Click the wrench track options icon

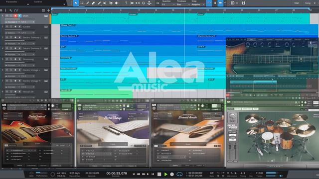10,10
